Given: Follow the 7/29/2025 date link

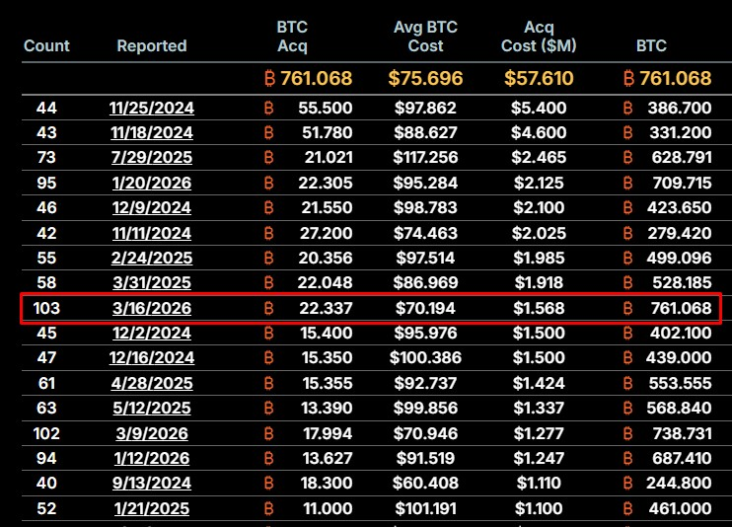Looking at the screenshot, I should 151,158.
